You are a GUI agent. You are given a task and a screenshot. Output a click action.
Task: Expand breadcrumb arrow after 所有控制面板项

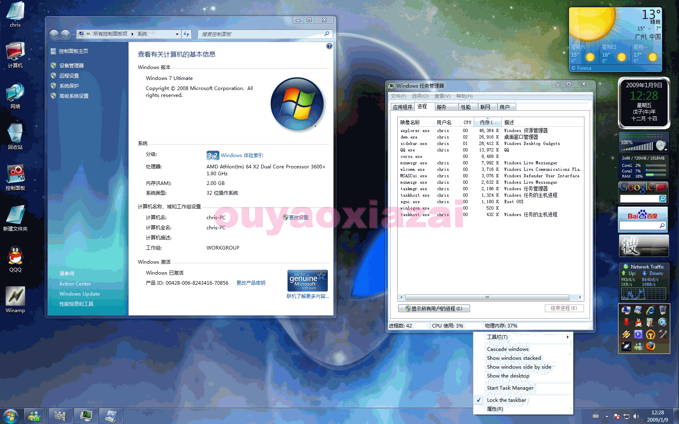[132, 34]
